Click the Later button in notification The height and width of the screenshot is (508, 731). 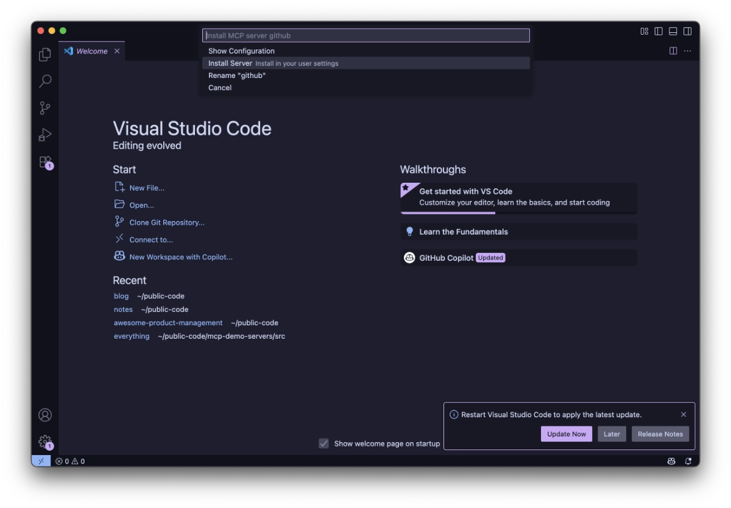(x=612, y=434)
